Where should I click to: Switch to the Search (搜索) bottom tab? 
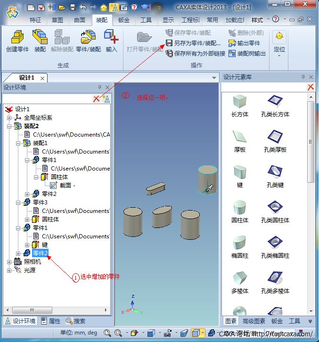(x=75, y=321)
